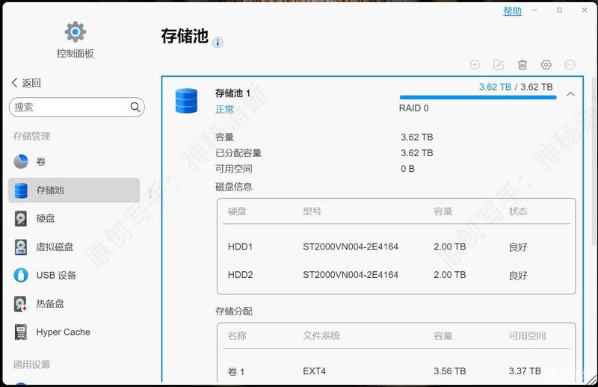Select 热备盘 in the sidebar menu
The width and height of the screenshot is (598, 387).
pyautogui.click(x=74, y=303)
